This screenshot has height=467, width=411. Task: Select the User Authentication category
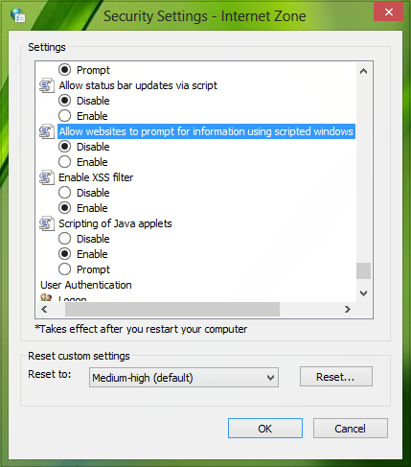pos(86,285)
